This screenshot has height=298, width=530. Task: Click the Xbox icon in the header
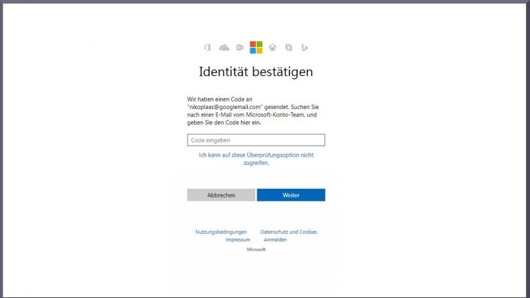coord(273,48)
